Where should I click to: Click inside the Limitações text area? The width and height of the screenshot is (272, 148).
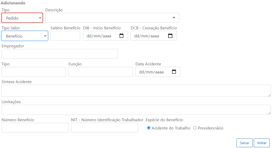[x=136, y=110]
